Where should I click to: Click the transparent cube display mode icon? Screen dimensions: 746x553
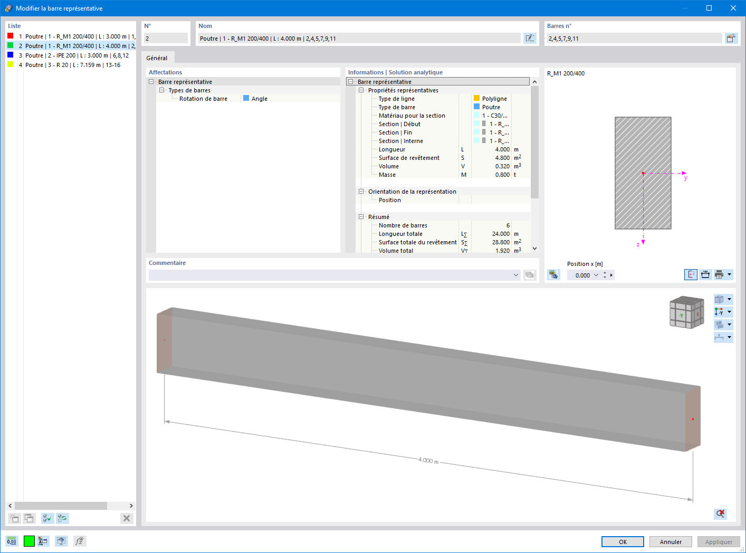point(719,299)
